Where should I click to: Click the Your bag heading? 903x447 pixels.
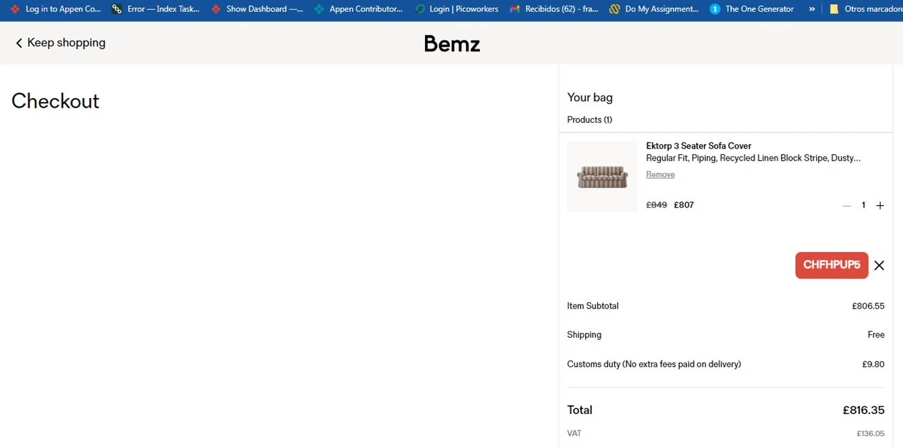[590, 97]
